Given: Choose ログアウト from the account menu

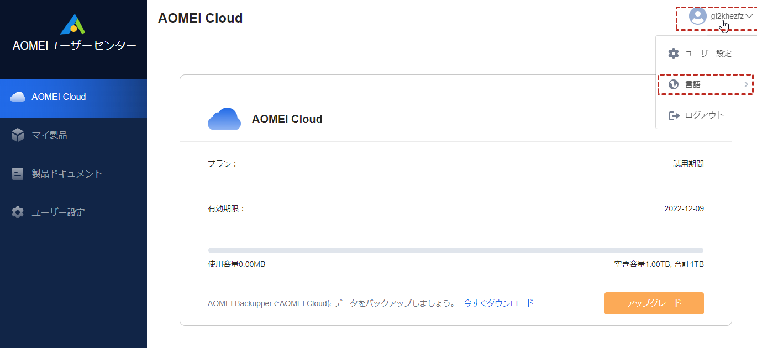Looking at the screenshot, I should click(x=704, y=115).
